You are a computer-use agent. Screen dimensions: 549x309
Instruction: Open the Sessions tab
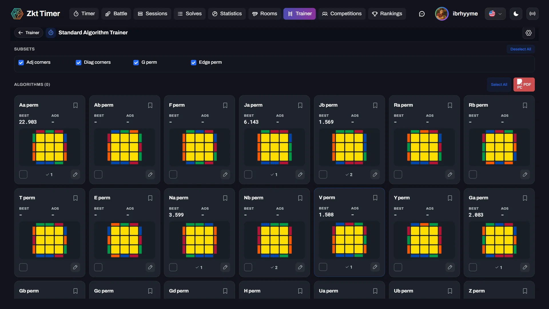pos(152,14)
